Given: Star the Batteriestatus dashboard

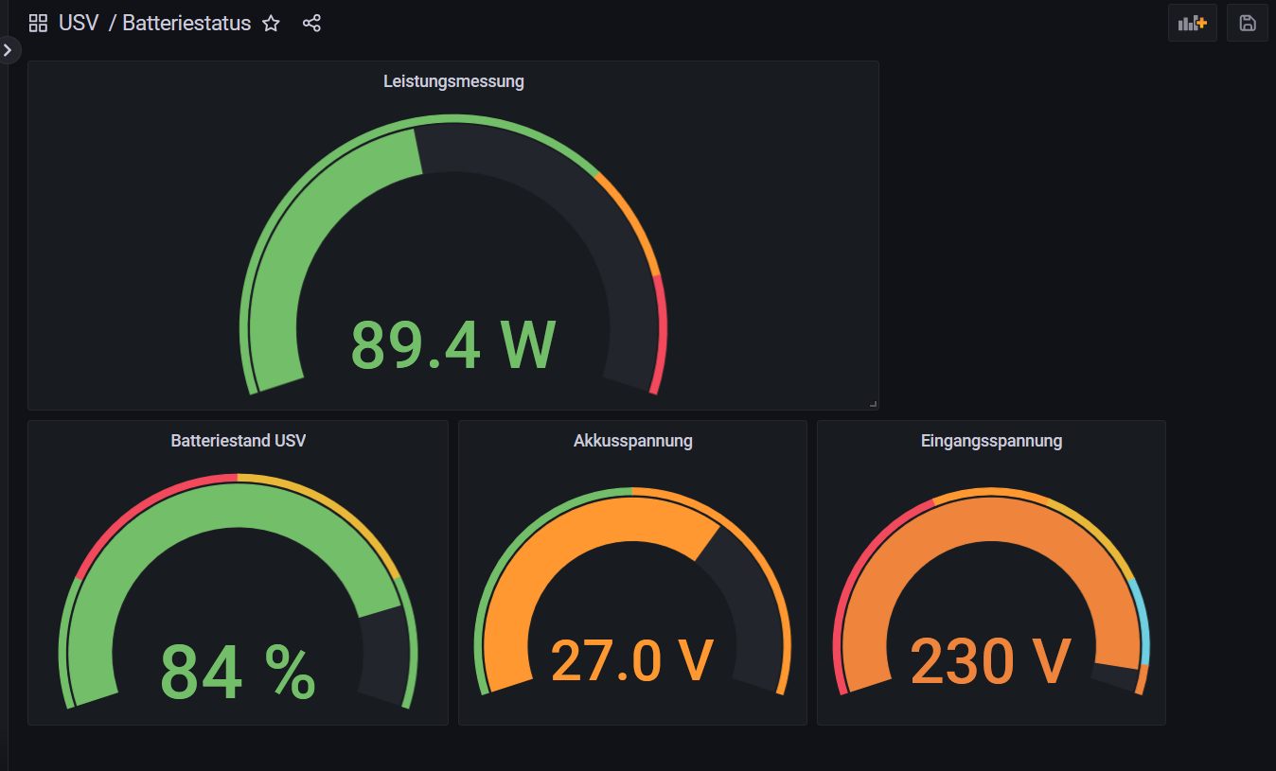Looking at the screenshot, I should [x=271, y=24].
